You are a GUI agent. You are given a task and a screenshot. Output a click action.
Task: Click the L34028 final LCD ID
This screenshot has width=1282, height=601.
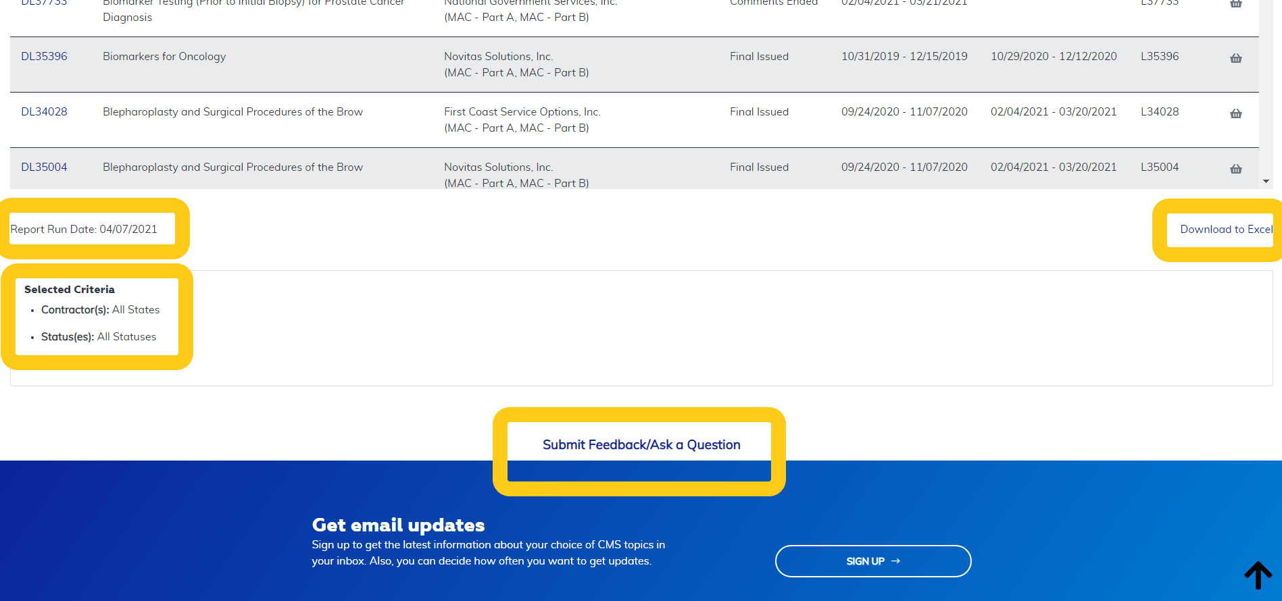point(1159,112)
